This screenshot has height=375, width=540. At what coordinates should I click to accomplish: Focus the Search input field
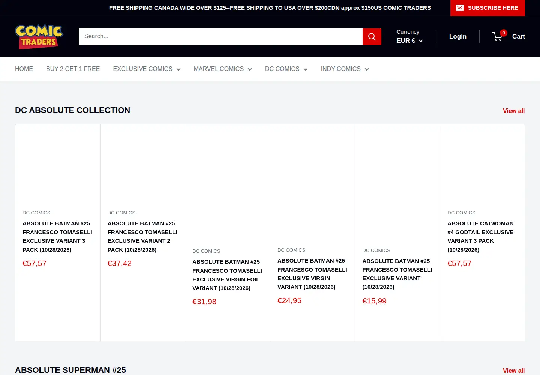point(220,37)
